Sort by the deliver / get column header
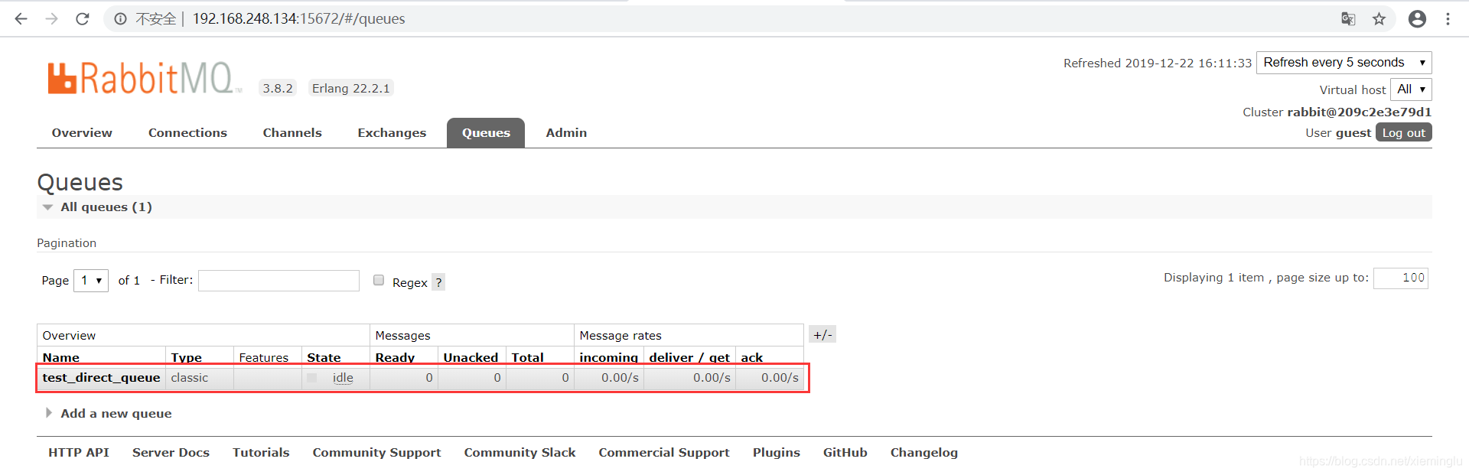The width and height of the screenshot is (1469, 475). (689, 357)
